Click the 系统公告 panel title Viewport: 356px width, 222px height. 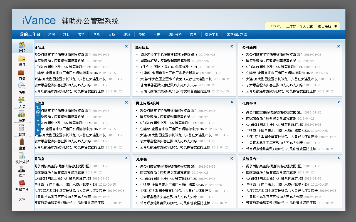coord(249,159)
